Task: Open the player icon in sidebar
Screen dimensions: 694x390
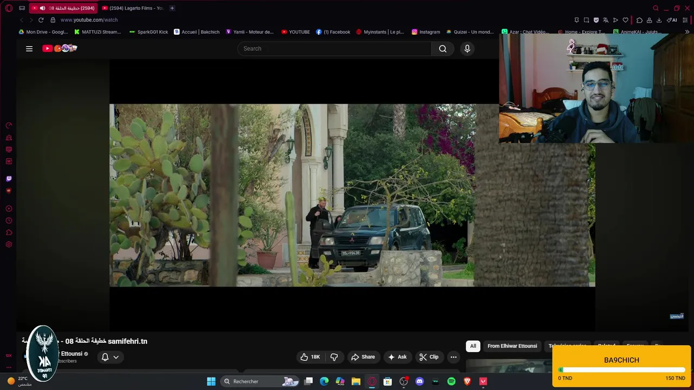Action: point(9,209)
